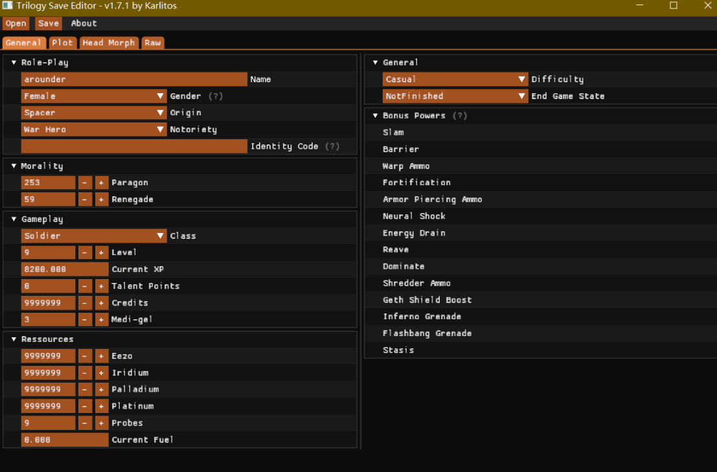
Task: Open the About menu
Action: click(x=84, y=23)
